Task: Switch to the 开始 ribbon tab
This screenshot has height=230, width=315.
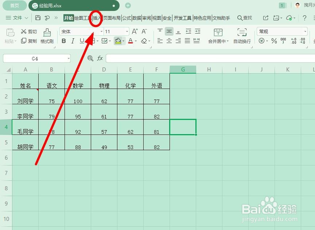Action: 69,18
